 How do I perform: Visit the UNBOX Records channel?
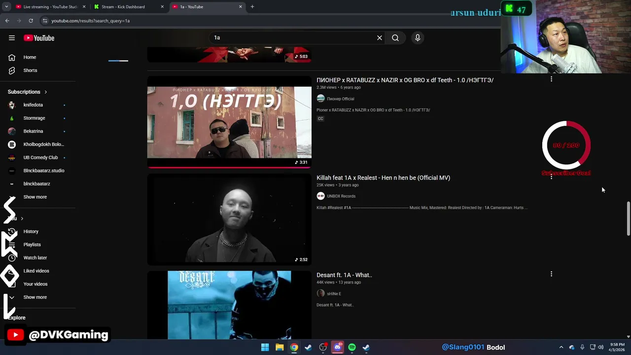(x=341, y=196)
